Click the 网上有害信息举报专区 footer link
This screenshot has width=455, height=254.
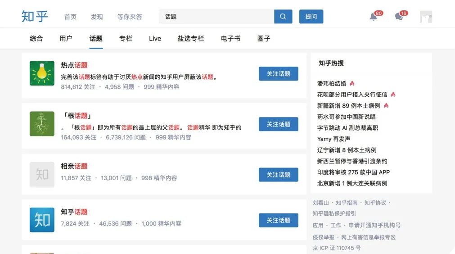[x=368, y=237]
